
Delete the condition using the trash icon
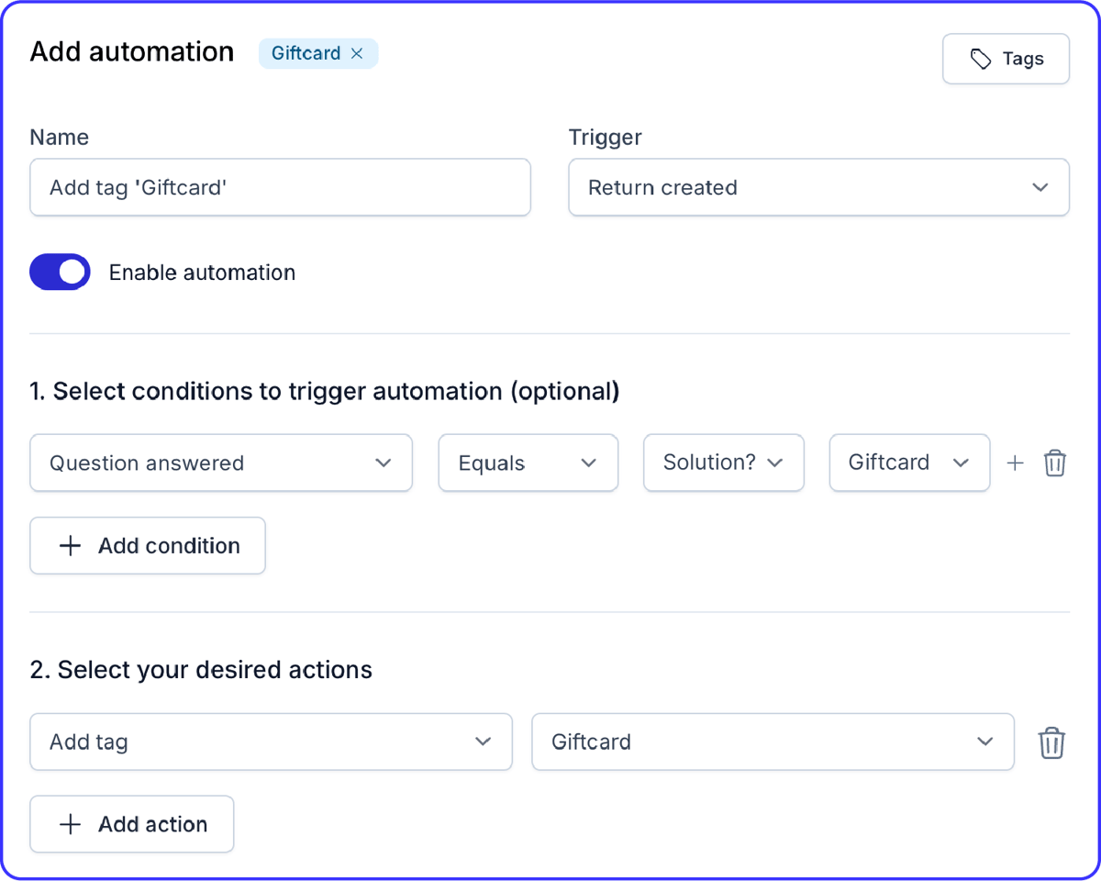click(1055, 463)
